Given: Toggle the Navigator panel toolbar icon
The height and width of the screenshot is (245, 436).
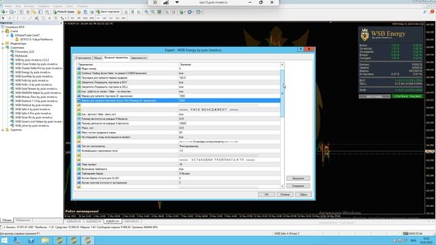Looking at the screenshot, I should click(x=34, y=12).
